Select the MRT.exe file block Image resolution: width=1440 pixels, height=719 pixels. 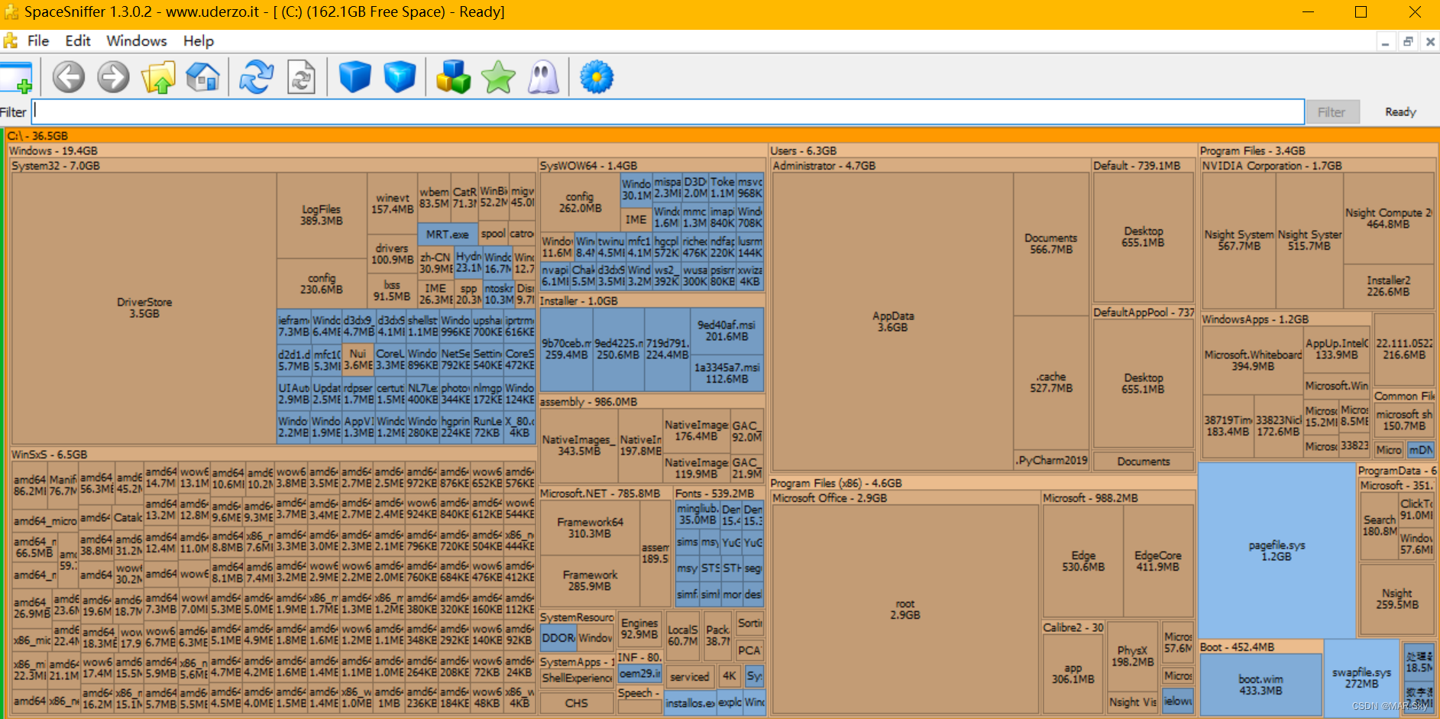point(448,235)
